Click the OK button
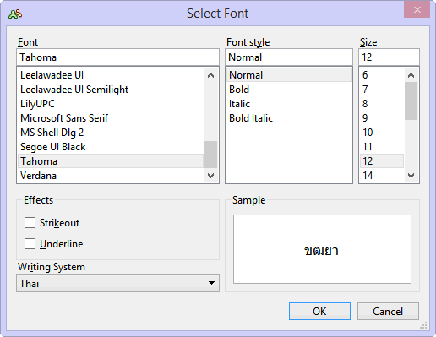The width and height of the screenshot is (436, 337). click(319, 312)
